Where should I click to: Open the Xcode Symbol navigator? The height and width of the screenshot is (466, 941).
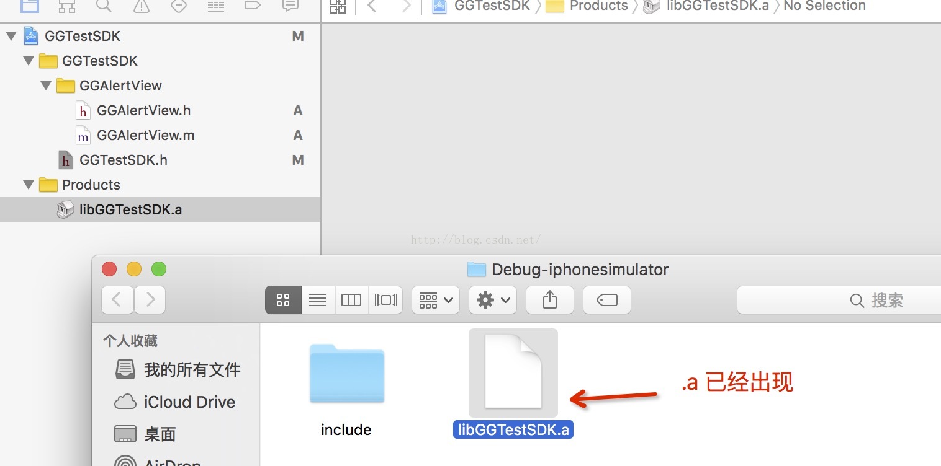click(x=66, y=6)
